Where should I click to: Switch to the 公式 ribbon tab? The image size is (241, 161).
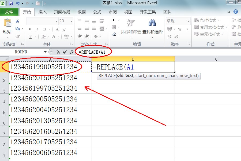pyautogui.click(x=97, y=12)
